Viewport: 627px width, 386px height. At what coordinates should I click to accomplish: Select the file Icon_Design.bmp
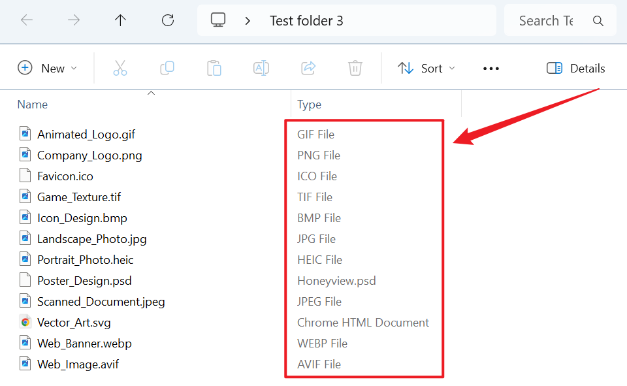point(82,218)
